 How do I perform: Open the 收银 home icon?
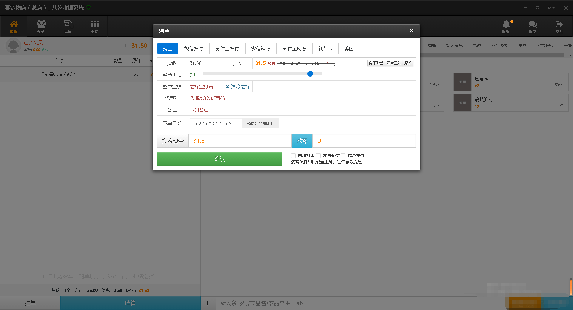click(x=14, y=27)
